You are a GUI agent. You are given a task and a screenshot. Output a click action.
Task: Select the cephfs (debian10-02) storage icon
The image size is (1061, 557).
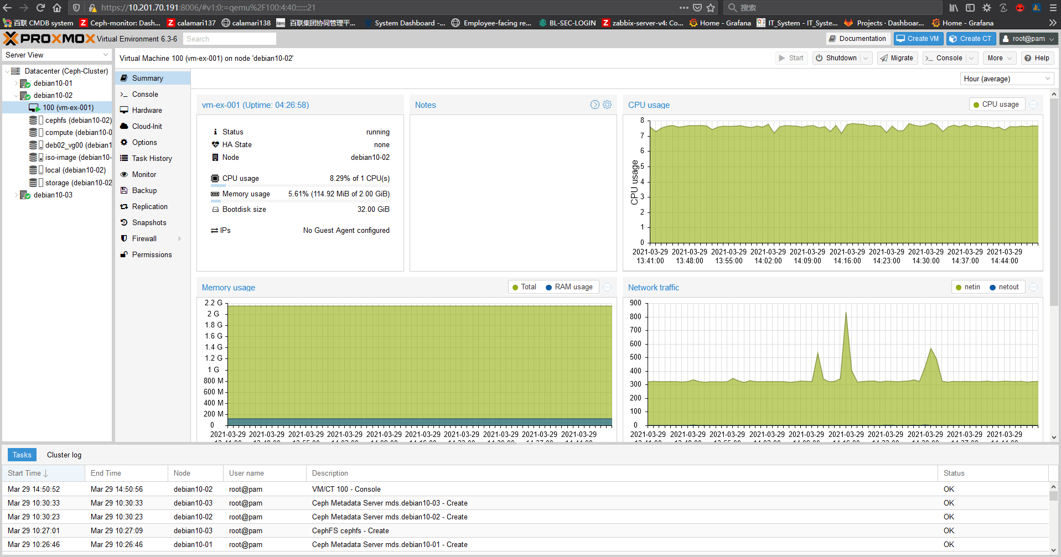tap(37, 120)
